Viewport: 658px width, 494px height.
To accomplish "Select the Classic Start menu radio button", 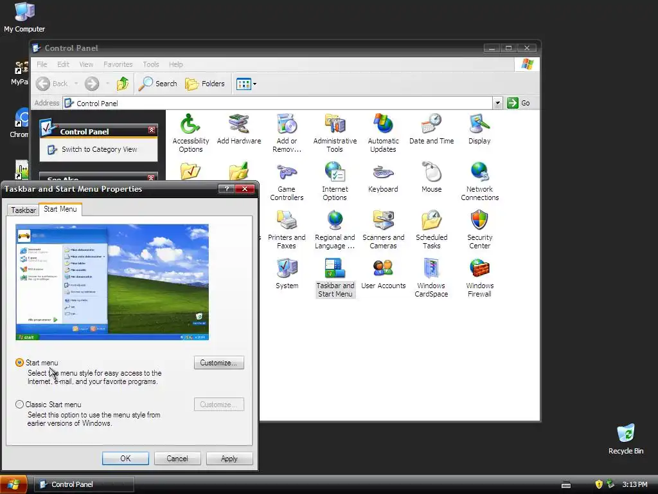I will tap(19, 405).
